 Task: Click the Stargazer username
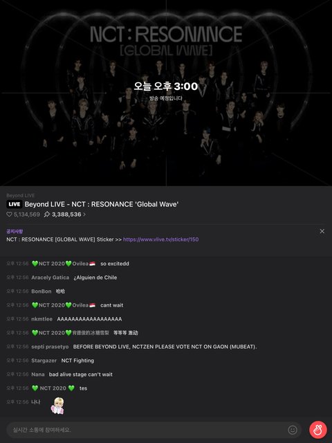pos(44,361)
